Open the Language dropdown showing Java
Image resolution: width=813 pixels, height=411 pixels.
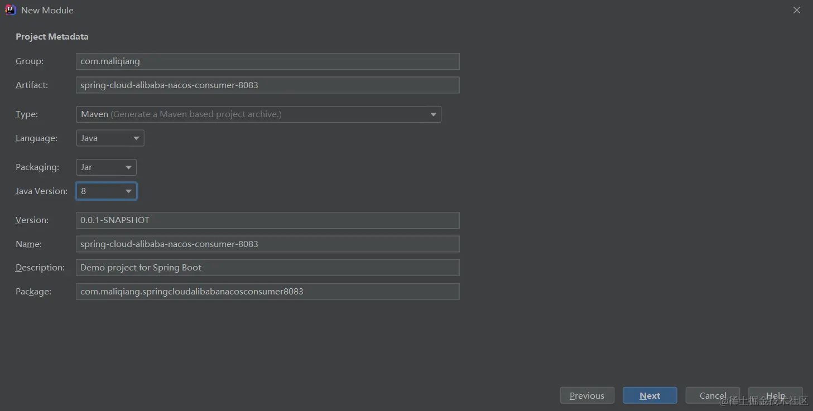(110, 138)
